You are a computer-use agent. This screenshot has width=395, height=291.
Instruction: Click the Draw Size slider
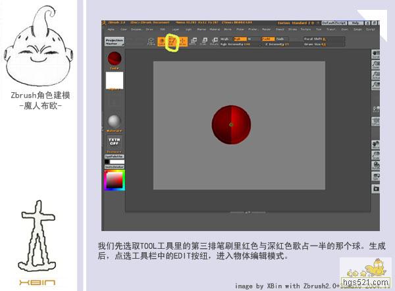(x=323, y=44)
